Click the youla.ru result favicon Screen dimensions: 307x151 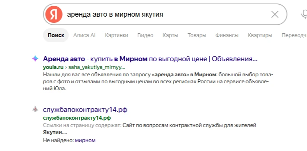[35, 58]
